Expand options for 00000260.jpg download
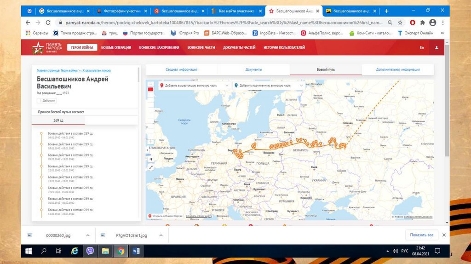The width and height of the screenshot is (471, 264). coord(88,235)
